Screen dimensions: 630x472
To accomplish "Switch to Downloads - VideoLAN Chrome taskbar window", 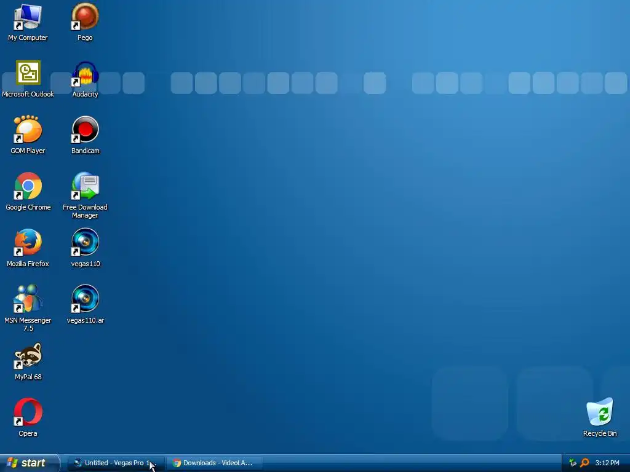I will (x=213, y=463).
